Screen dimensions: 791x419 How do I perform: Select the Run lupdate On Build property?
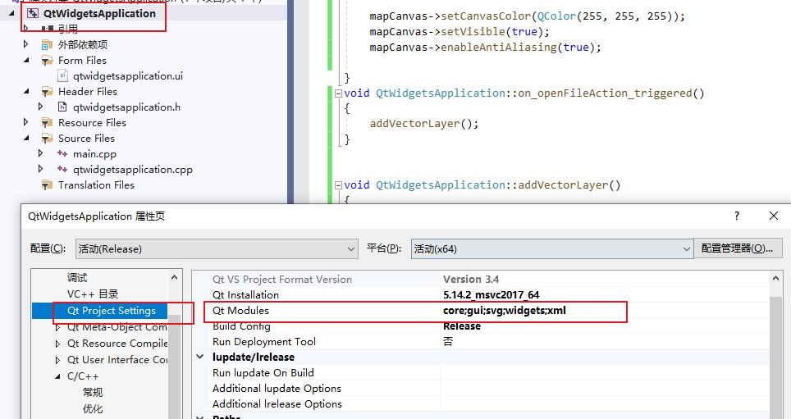click(x=263, y=373)
